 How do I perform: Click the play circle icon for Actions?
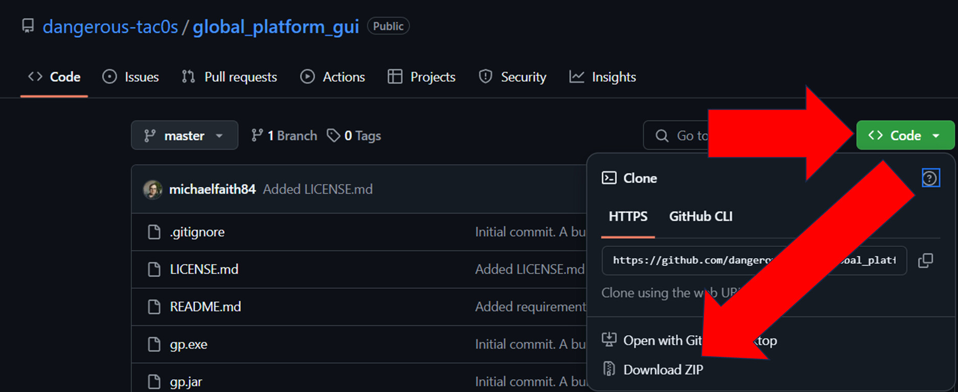point(307,77)
